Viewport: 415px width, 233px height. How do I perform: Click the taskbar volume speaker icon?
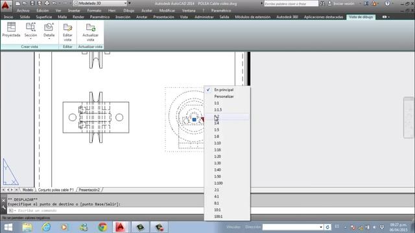[374, 227]
